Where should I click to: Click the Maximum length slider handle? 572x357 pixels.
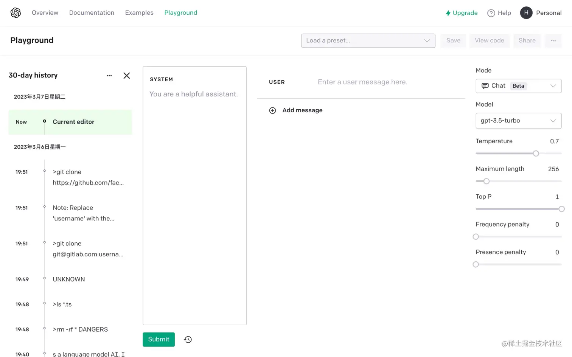(487, 181)
